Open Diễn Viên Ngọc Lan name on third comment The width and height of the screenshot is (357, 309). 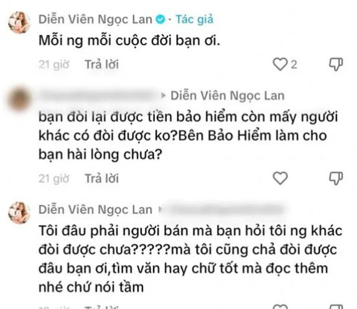pyautogui.click(x=95, y=210)
